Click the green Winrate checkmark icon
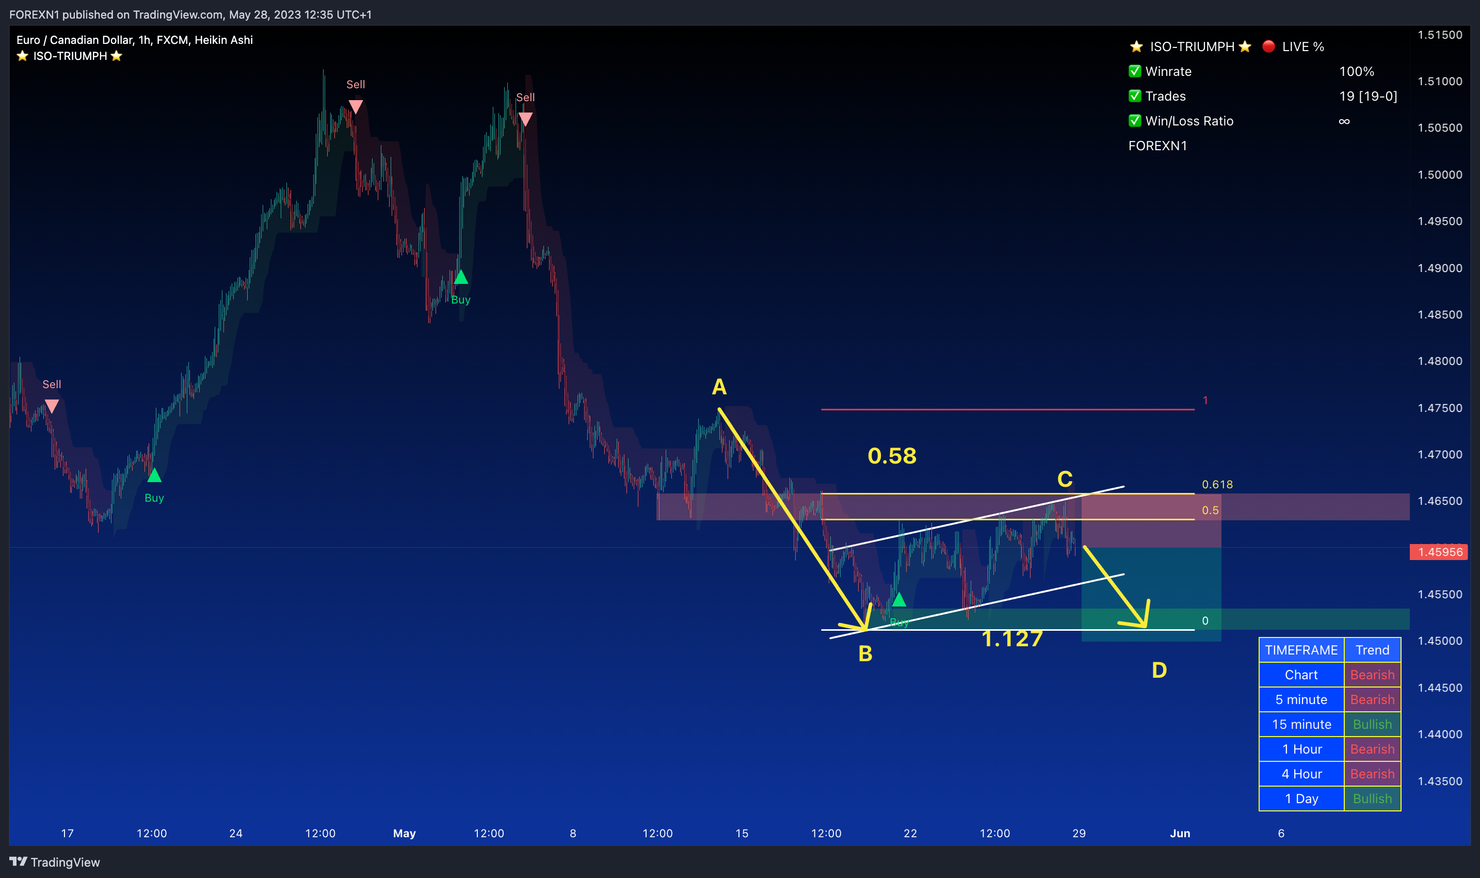Screen dimensions: 1480x878 tap(1135, 71)
